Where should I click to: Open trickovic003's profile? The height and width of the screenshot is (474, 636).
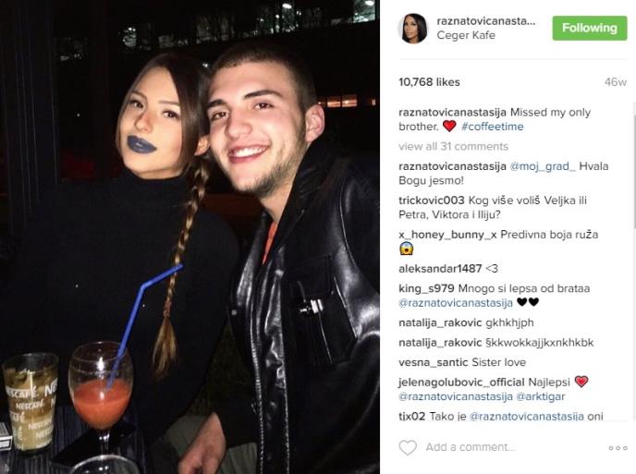pyautogui.click(x=432, y=201)
